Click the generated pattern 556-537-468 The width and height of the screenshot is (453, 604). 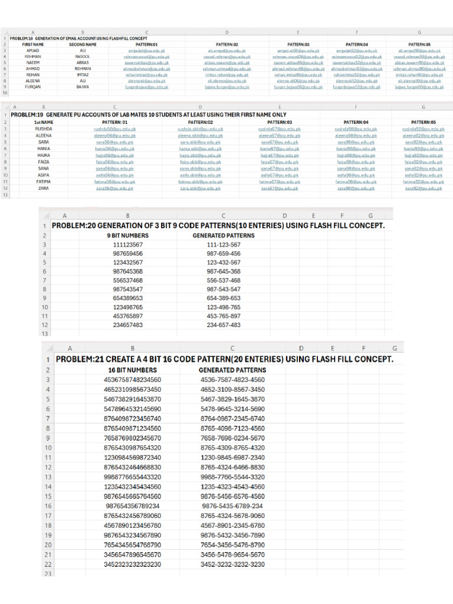pyautogui.click(x=224, y=280)
